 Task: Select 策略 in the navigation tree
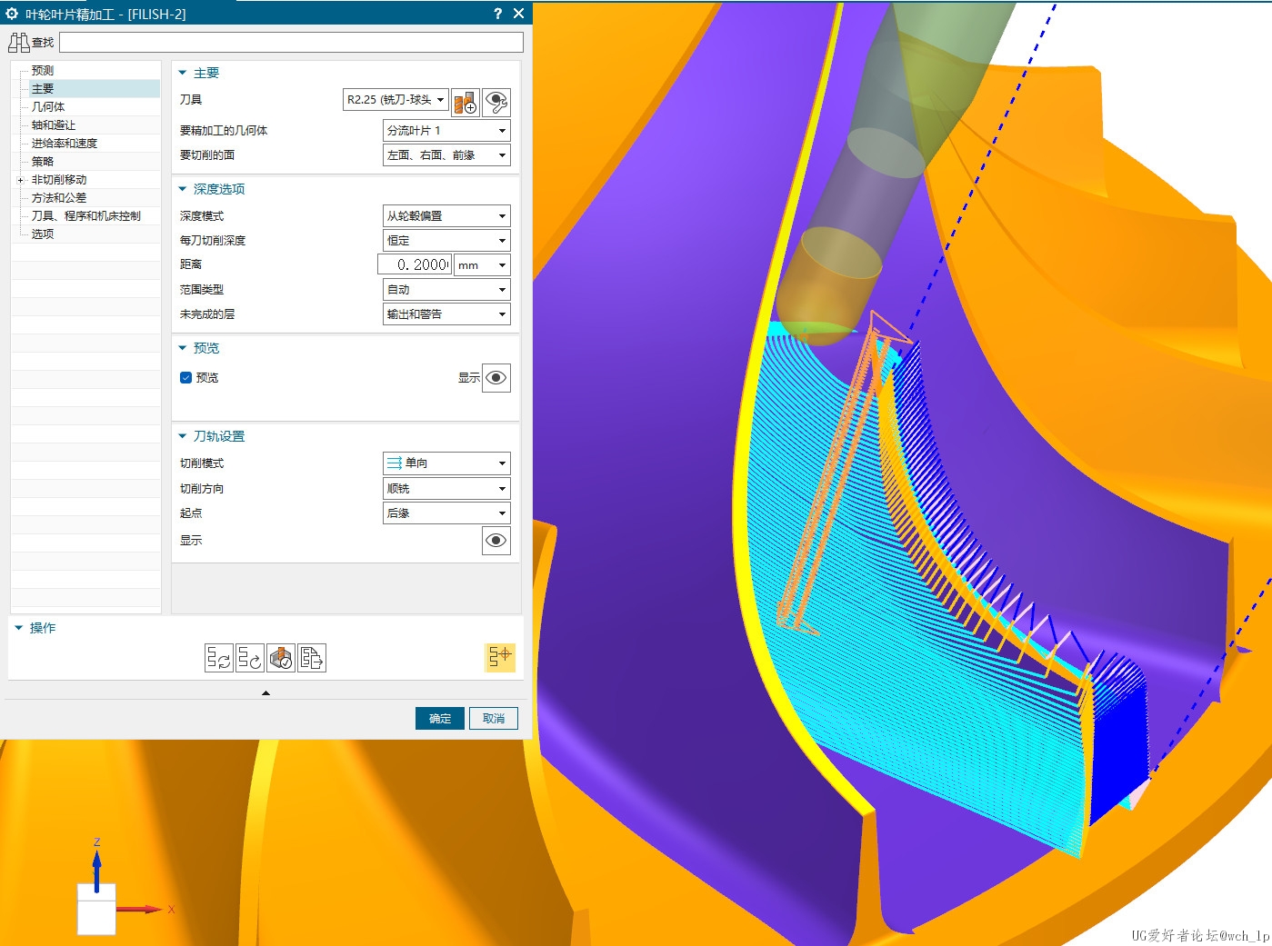coord(42,162)
